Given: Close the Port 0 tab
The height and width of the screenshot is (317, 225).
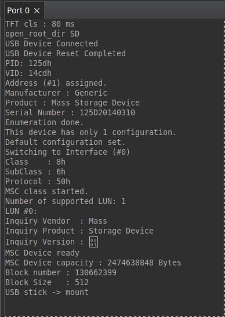Looking at the screenshot, I should [x=37, y=10].
